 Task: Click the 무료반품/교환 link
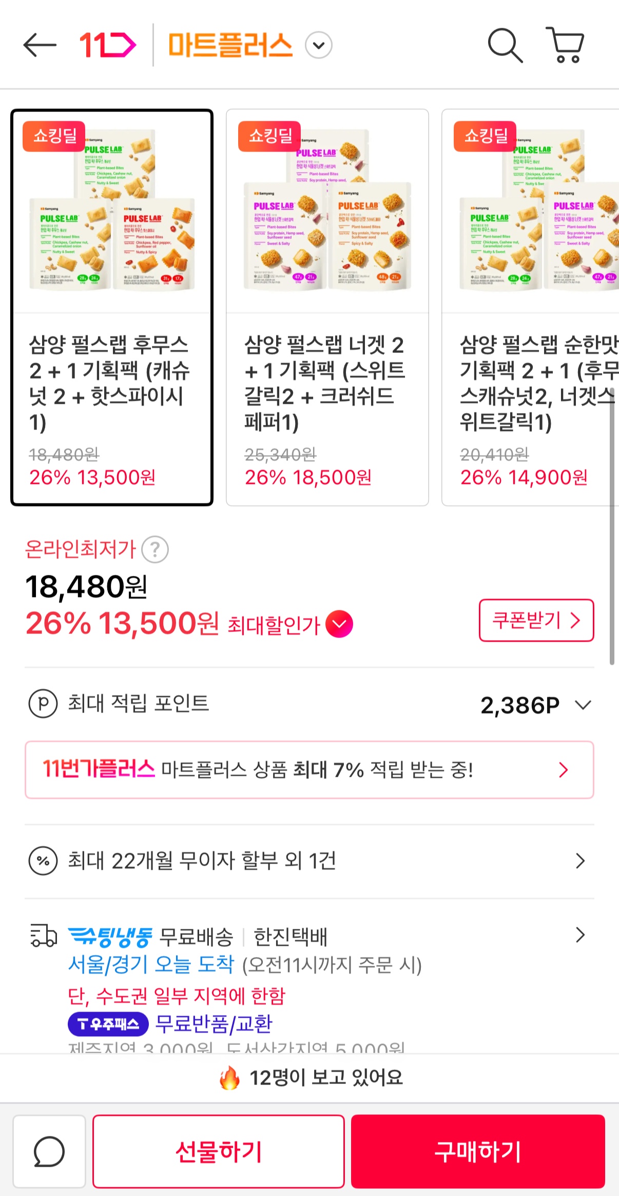[214, 1024]
